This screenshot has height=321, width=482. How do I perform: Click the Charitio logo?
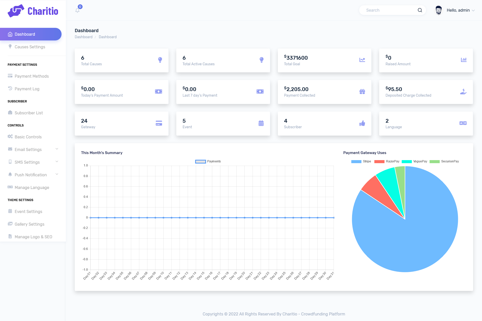click(x=33, y=11)
